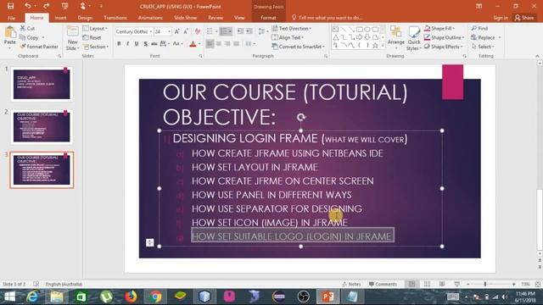Expand the Shape Fill dropdown
543x305 pixels.
pyautogui.click(x=439, y=28)
